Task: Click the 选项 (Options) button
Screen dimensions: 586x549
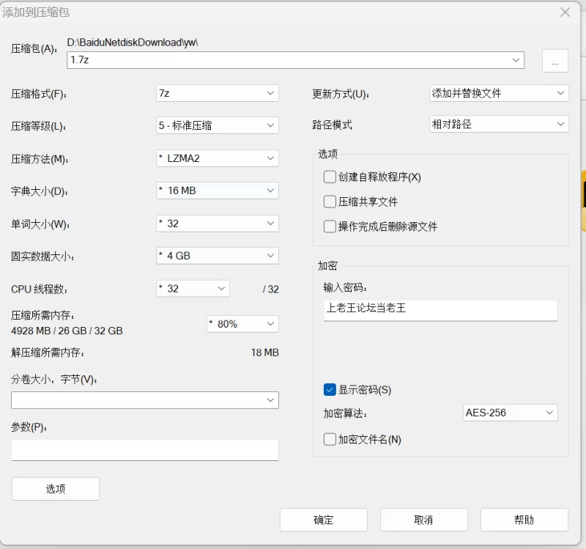Action: (56, 489)
